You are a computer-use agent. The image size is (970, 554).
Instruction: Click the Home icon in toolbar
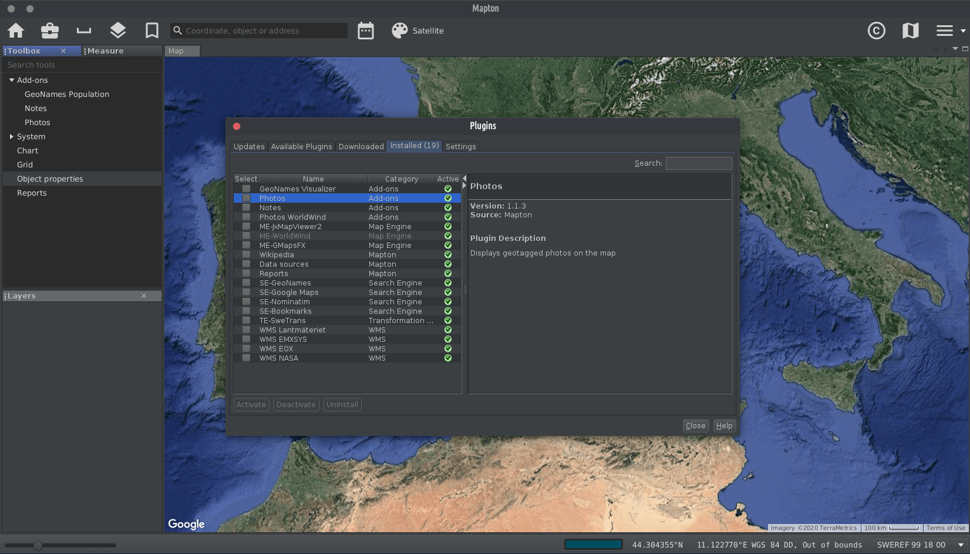(x=16, y=31)
